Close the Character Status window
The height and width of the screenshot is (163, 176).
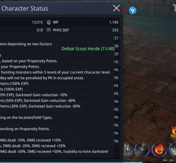(x=116, y=8)
